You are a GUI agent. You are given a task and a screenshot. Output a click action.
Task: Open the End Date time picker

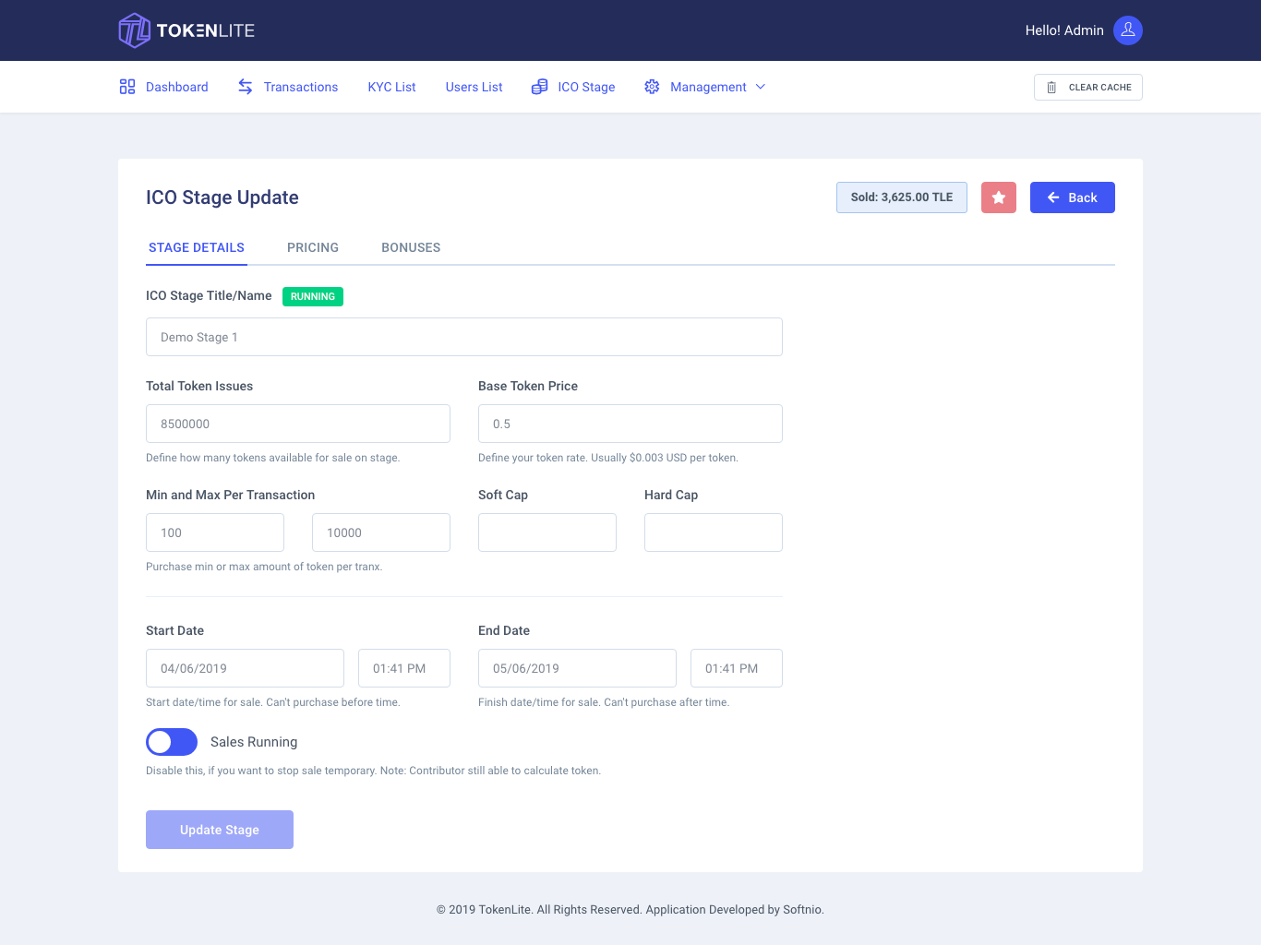tap(736, 668)
